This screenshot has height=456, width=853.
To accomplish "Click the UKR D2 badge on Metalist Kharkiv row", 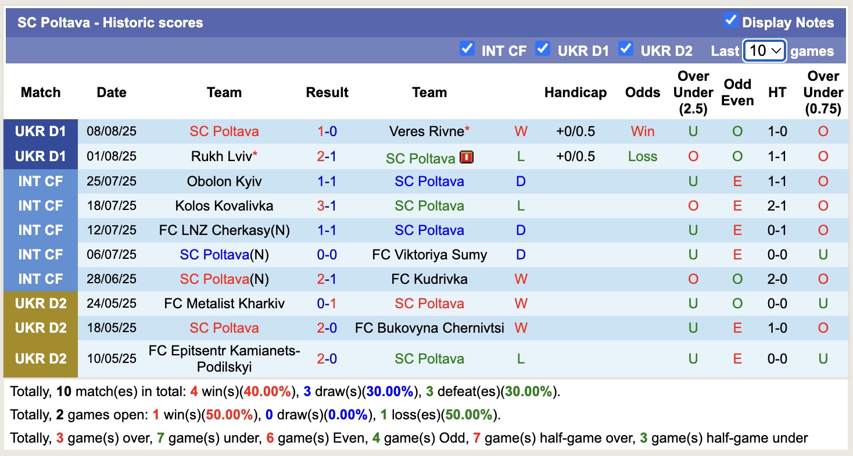I will pos(40,303).
